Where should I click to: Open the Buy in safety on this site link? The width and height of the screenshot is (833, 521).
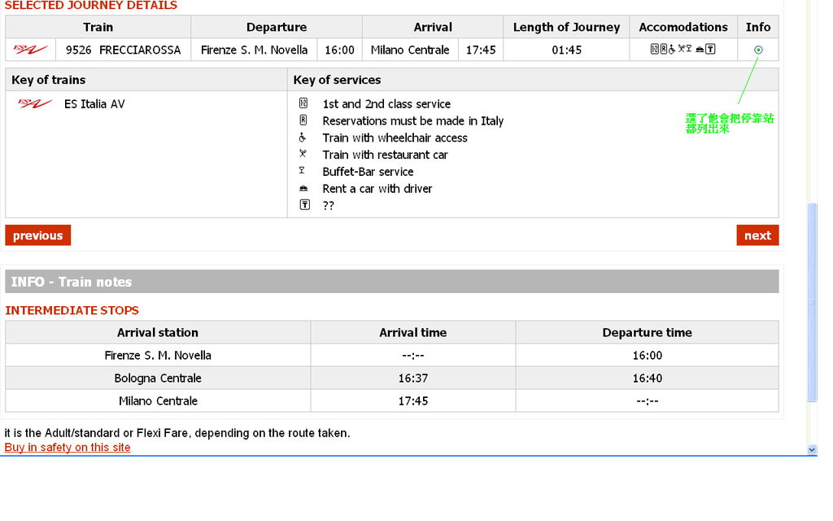[68, 448]
